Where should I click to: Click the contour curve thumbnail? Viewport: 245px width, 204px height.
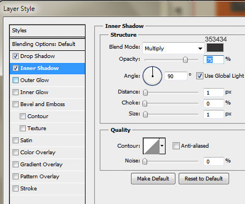(151, 146)
